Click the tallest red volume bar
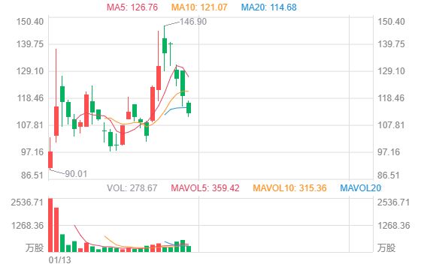421x270 pixels. (50, 225)
